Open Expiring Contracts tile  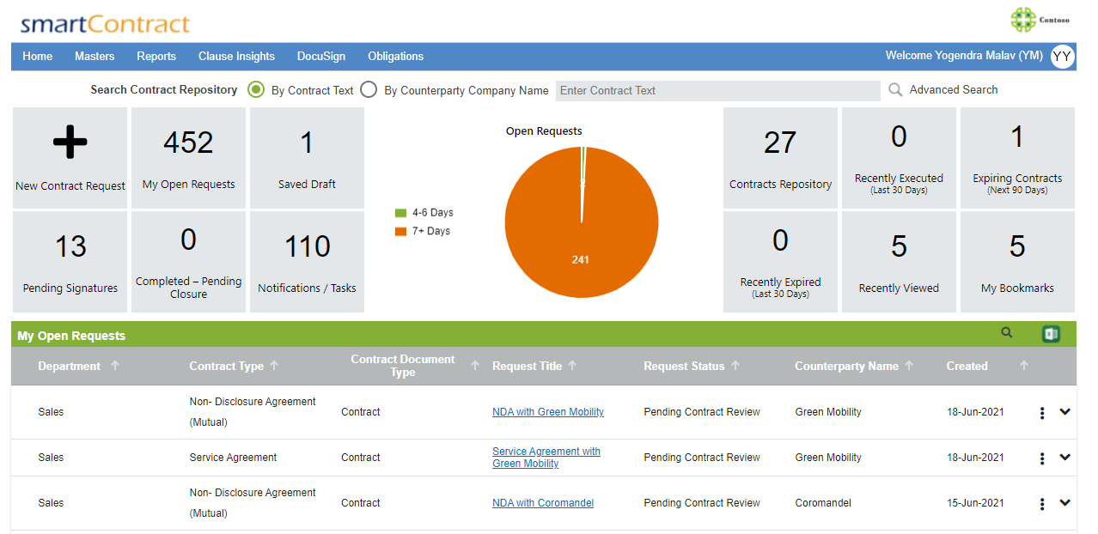tap(1017, 158)
